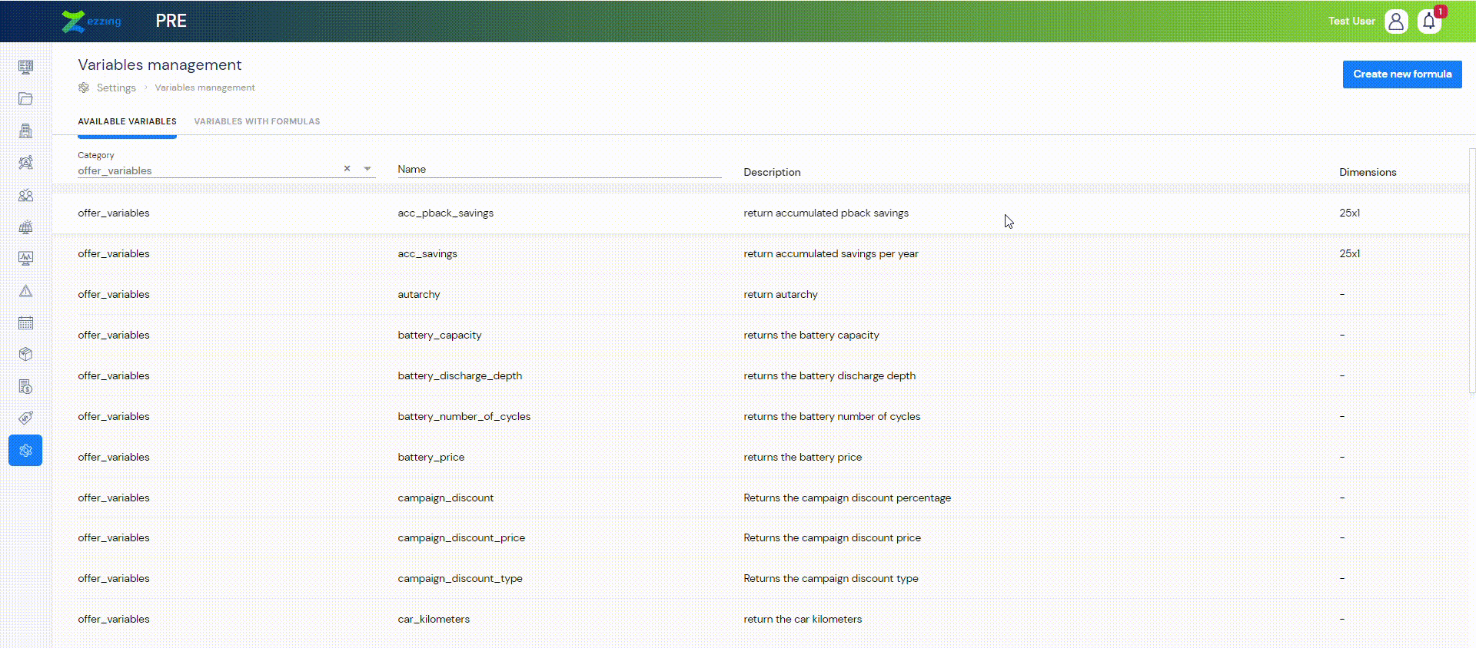Image resolution: width=1476 pixels, height=648 pixels.
Task: Click 'Returns the campaign discount type' text
Action: coord(831,578)
